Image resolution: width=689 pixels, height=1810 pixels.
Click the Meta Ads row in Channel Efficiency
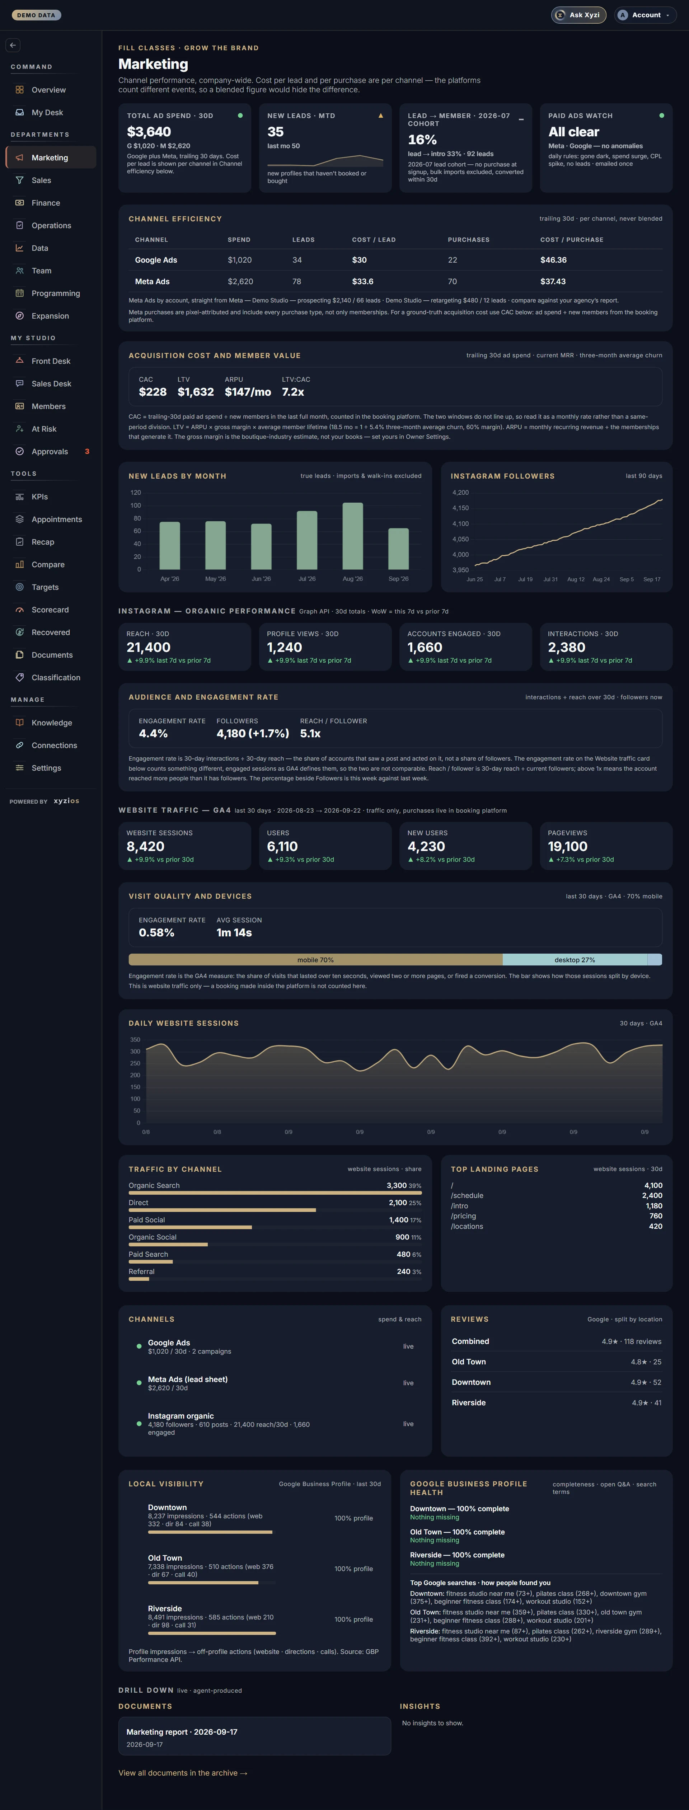point(395,281)
